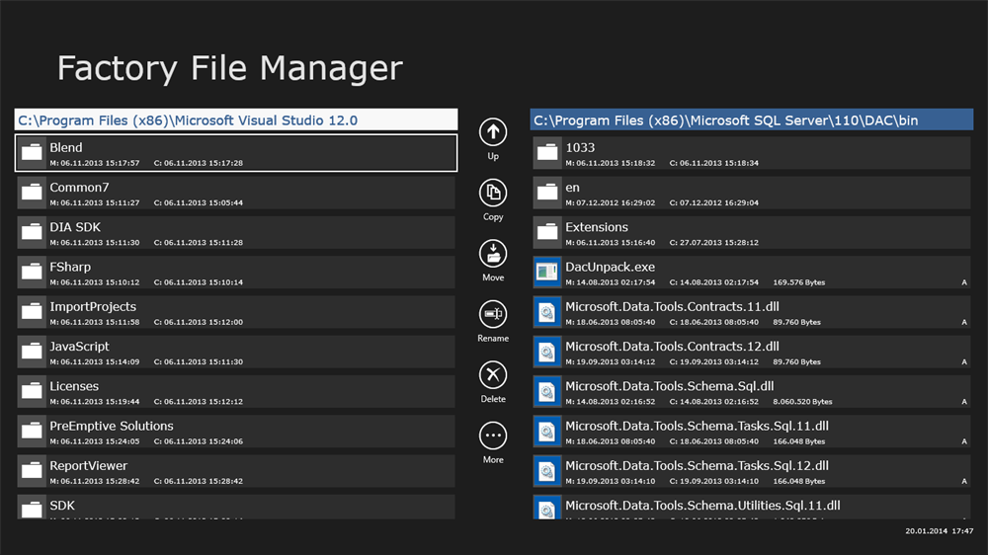Choose the JavaScript folder
This screenshot has height=555, width=988.
(237, 353)
